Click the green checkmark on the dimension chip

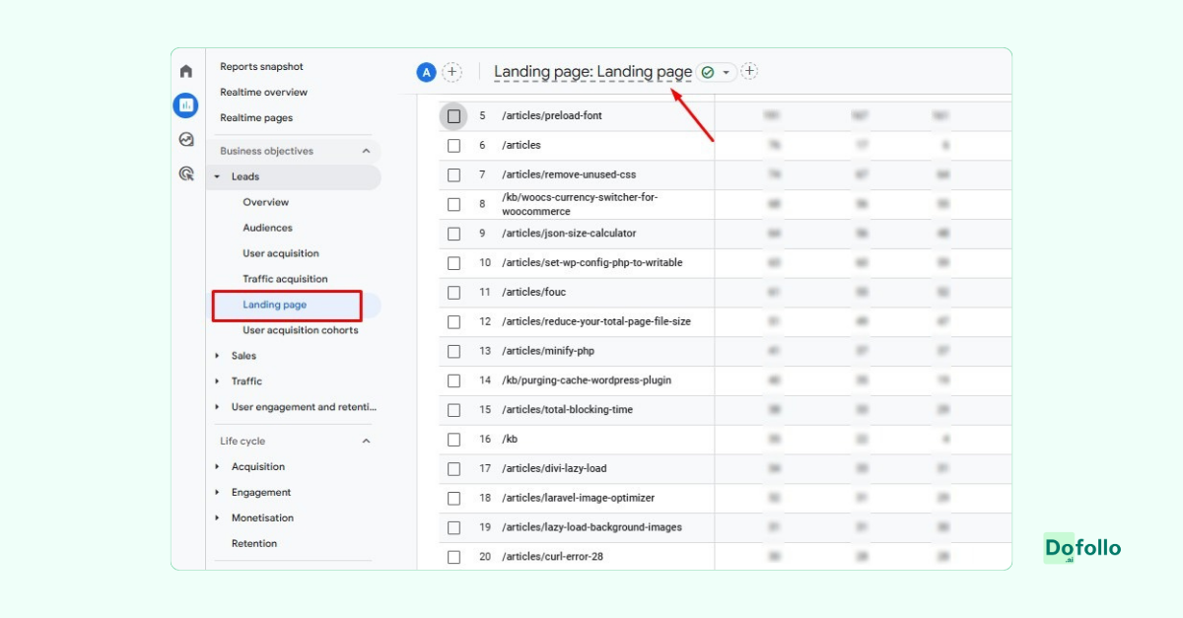pyautogui.click(x=706, y=72)
